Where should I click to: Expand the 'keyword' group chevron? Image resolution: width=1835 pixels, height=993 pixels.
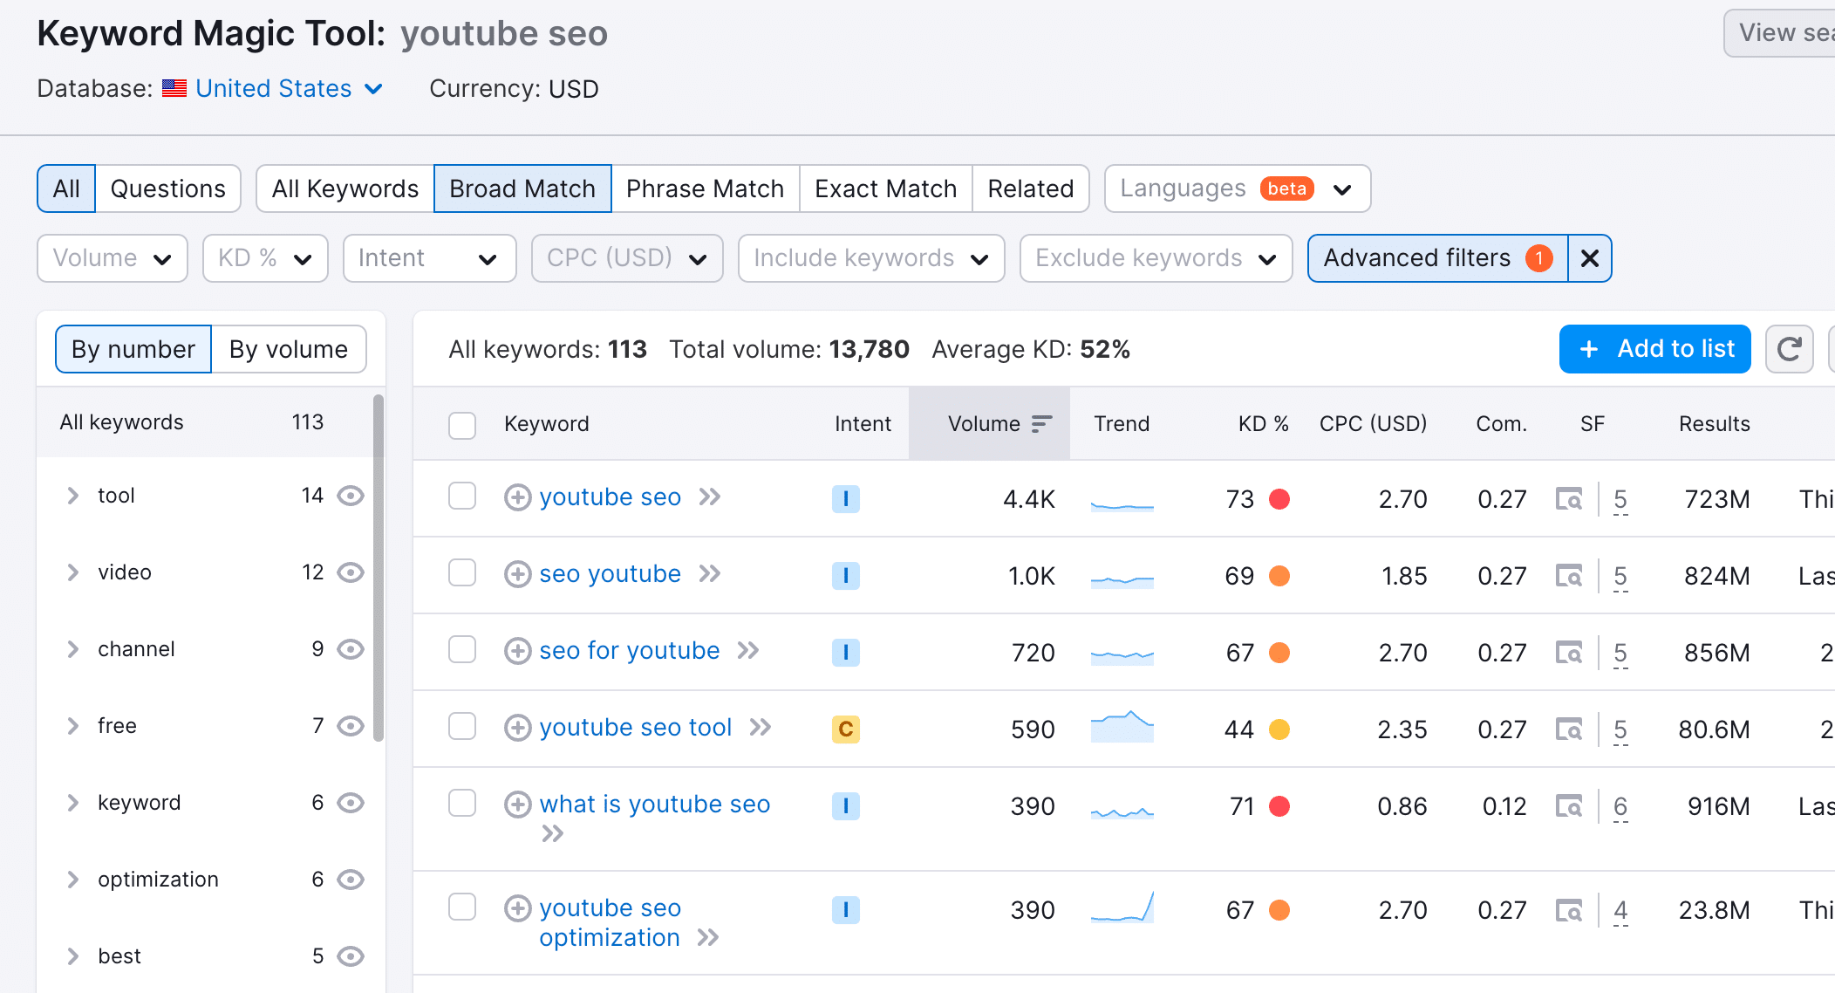point(73,803)
